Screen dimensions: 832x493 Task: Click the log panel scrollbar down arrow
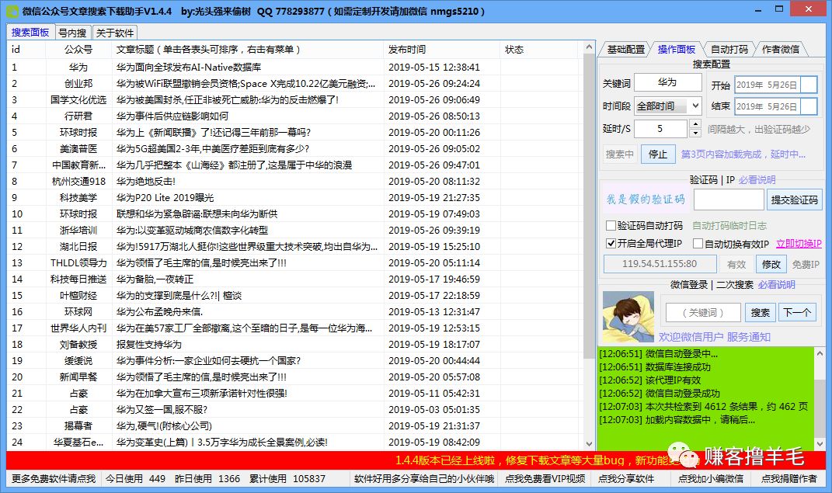click(x=820, y=444)
